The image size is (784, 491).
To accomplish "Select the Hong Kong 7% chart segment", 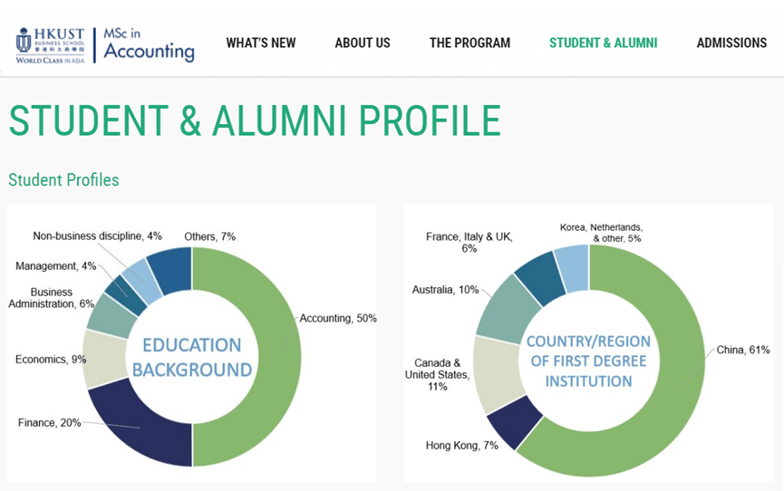I will pos(515,422).
